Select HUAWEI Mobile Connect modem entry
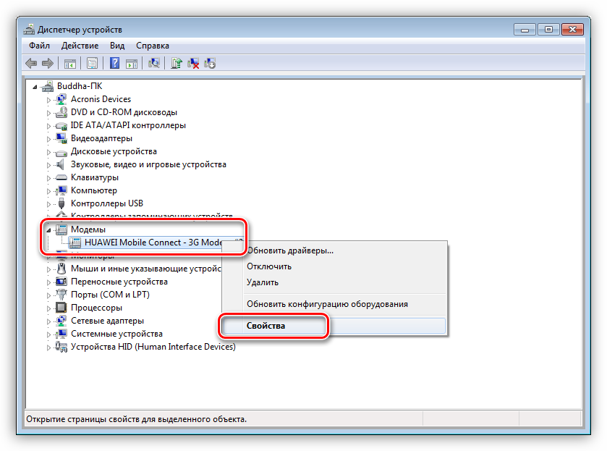The image size is (607, 451). click(x=153, y=243)
